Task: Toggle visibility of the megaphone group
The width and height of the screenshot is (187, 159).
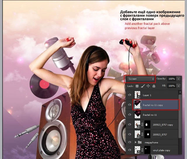Action: pos(130,142)
